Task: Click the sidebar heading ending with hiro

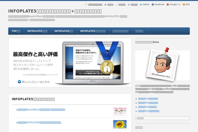Action: click(x=147, y=42)
